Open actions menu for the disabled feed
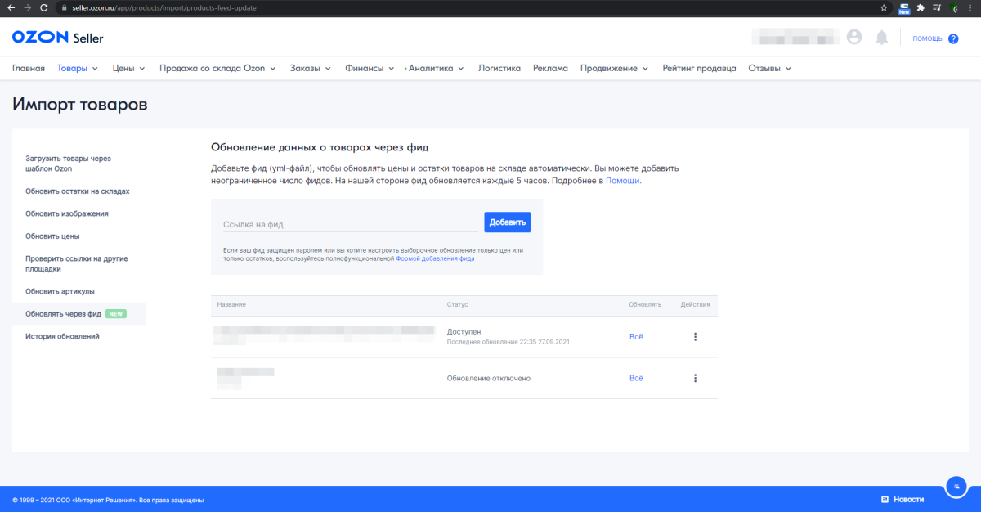Screen dimensions: 981x512 695,378
